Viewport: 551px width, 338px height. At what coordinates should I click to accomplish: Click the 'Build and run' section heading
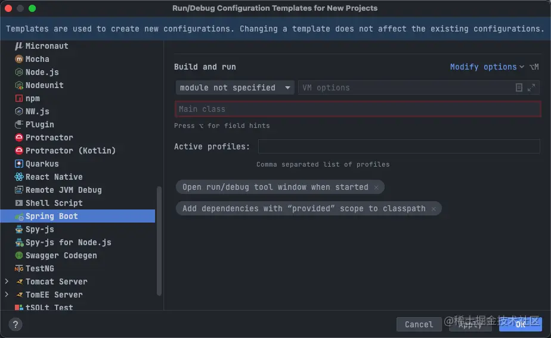[205, 67]
